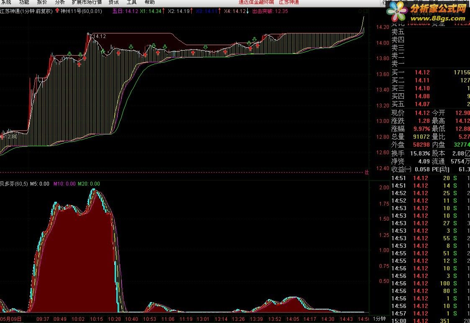Click the M5: 0.00 indicator value

(x=40, y=184)
